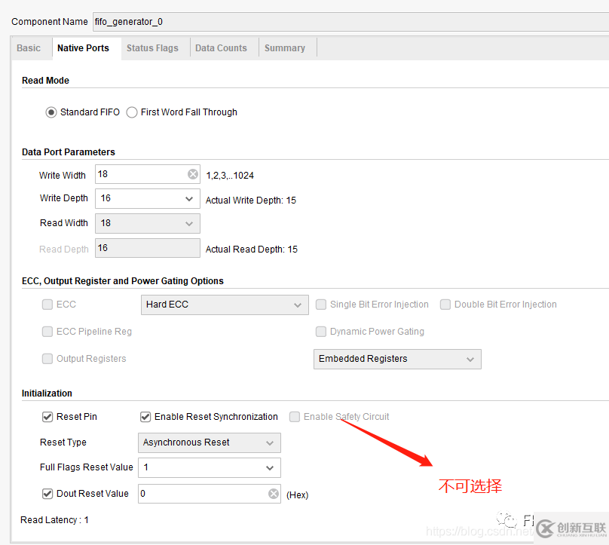
Task: Click the (Hex) label
Action: point(297,495)
